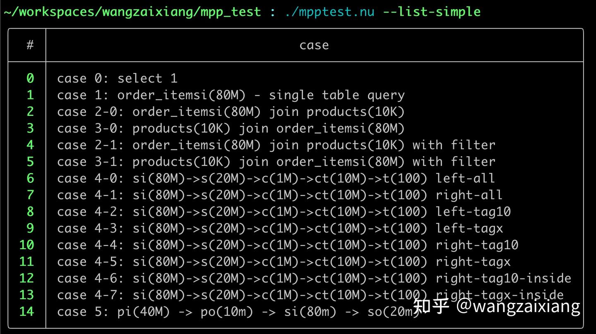This screenshot has width=596, height=334.
Task: Click the case 4-2 left-tag10 row
Action: pyautogui.click(x=284, y=211)
